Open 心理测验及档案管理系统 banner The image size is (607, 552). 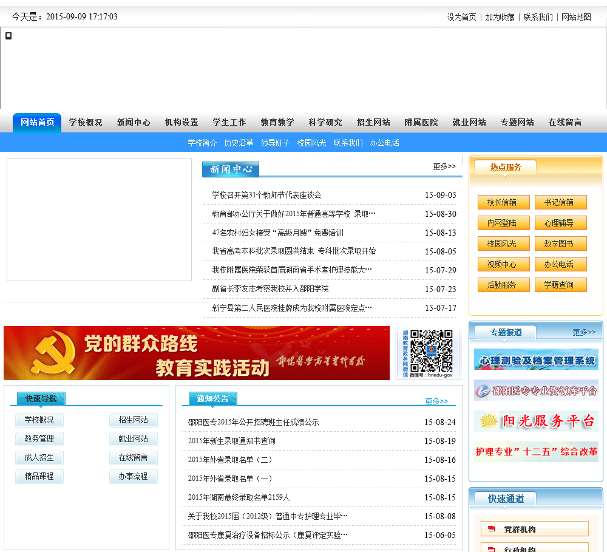[x=536, y=359]
